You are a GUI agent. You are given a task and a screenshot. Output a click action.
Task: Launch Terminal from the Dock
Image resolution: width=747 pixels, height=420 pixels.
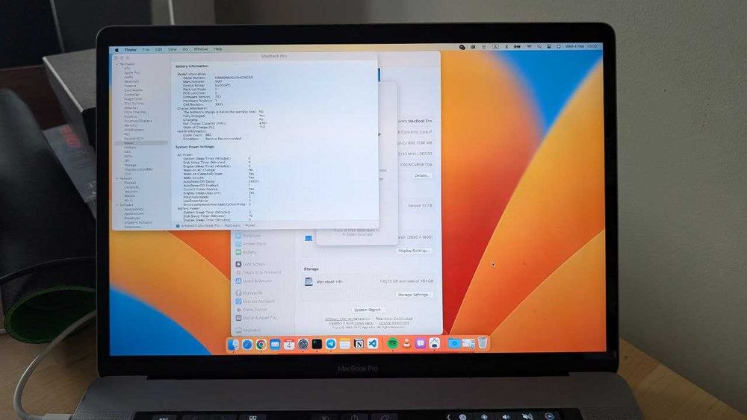317,345
